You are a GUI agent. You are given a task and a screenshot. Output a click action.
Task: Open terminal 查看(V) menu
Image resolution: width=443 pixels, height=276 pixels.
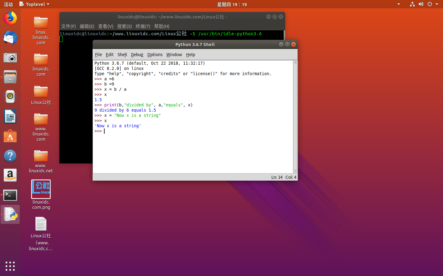(106, 26)
